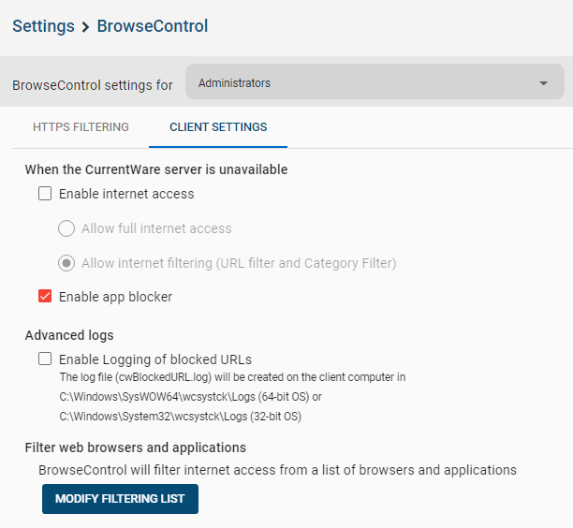Image resolution: width=573 pixels, height=528 pixels.
Task: Click the Enable internet access label text
Action: (126, 194)
